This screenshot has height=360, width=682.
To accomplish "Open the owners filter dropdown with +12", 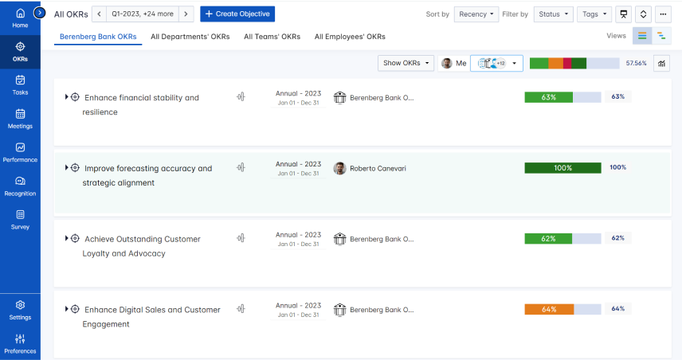I will click(x=496, y=64).
